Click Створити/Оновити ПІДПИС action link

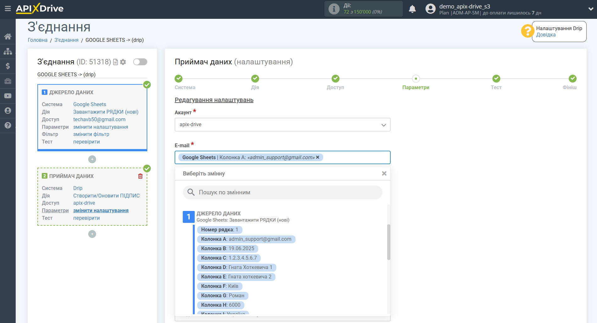pos(106,196)
